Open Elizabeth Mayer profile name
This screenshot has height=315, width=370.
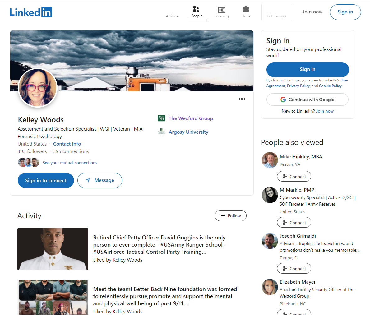(298, 282)
